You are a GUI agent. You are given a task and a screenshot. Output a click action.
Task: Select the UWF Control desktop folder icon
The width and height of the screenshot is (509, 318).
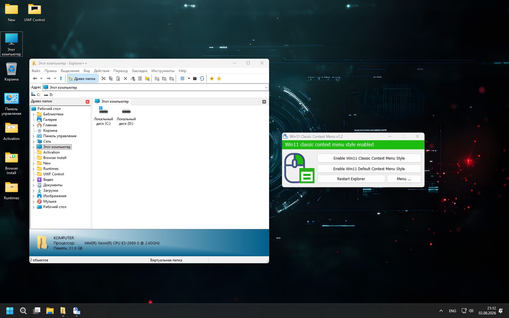point(35,13)
